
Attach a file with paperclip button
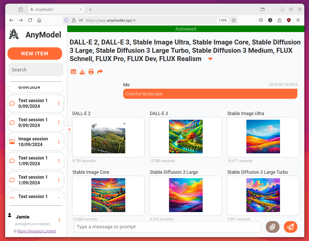click(273, 227)
